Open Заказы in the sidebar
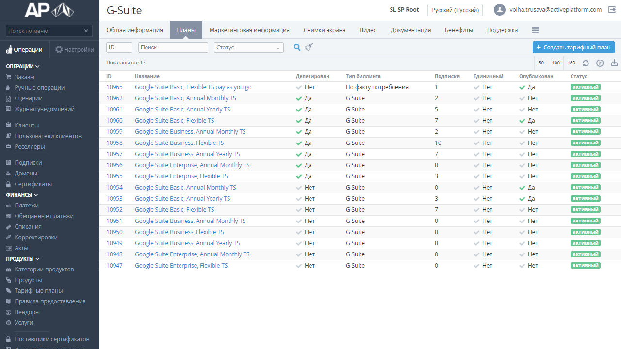Screen dimensions: 621x349 (x=24, y=77)
